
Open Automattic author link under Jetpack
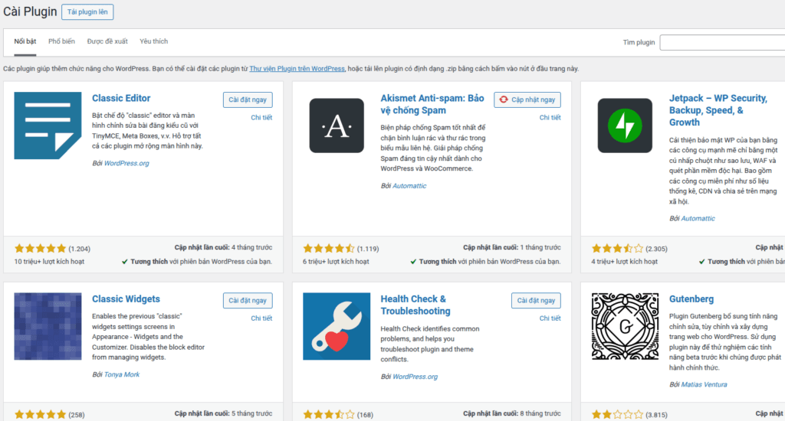(698, 218)
